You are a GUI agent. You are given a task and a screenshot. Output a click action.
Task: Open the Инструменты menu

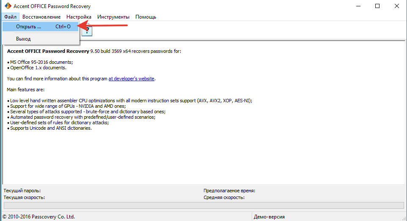click(113, 17)
